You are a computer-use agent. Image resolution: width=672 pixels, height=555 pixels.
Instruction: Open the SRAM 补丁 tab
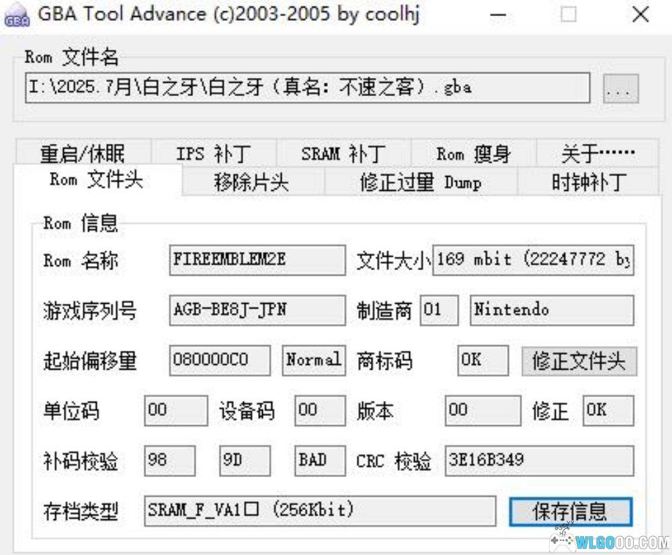(343, 154)
